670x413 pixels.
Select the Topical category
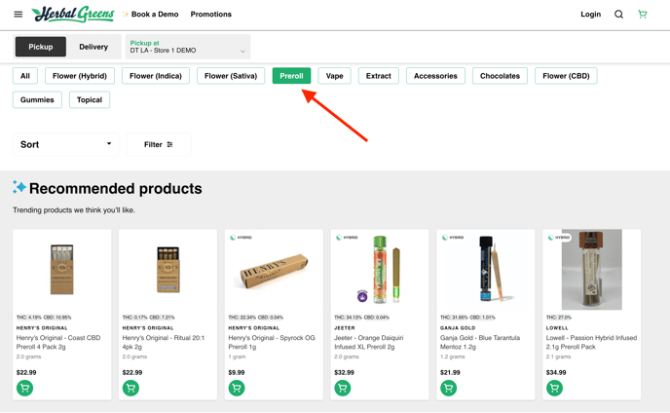click(90, 100)
